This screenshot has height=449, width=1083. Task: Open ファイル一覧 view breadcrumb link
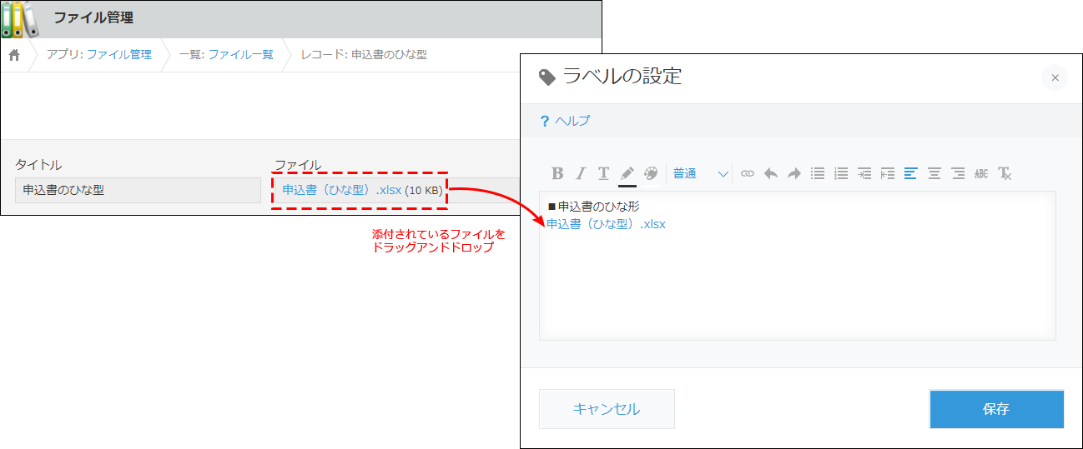240,54
